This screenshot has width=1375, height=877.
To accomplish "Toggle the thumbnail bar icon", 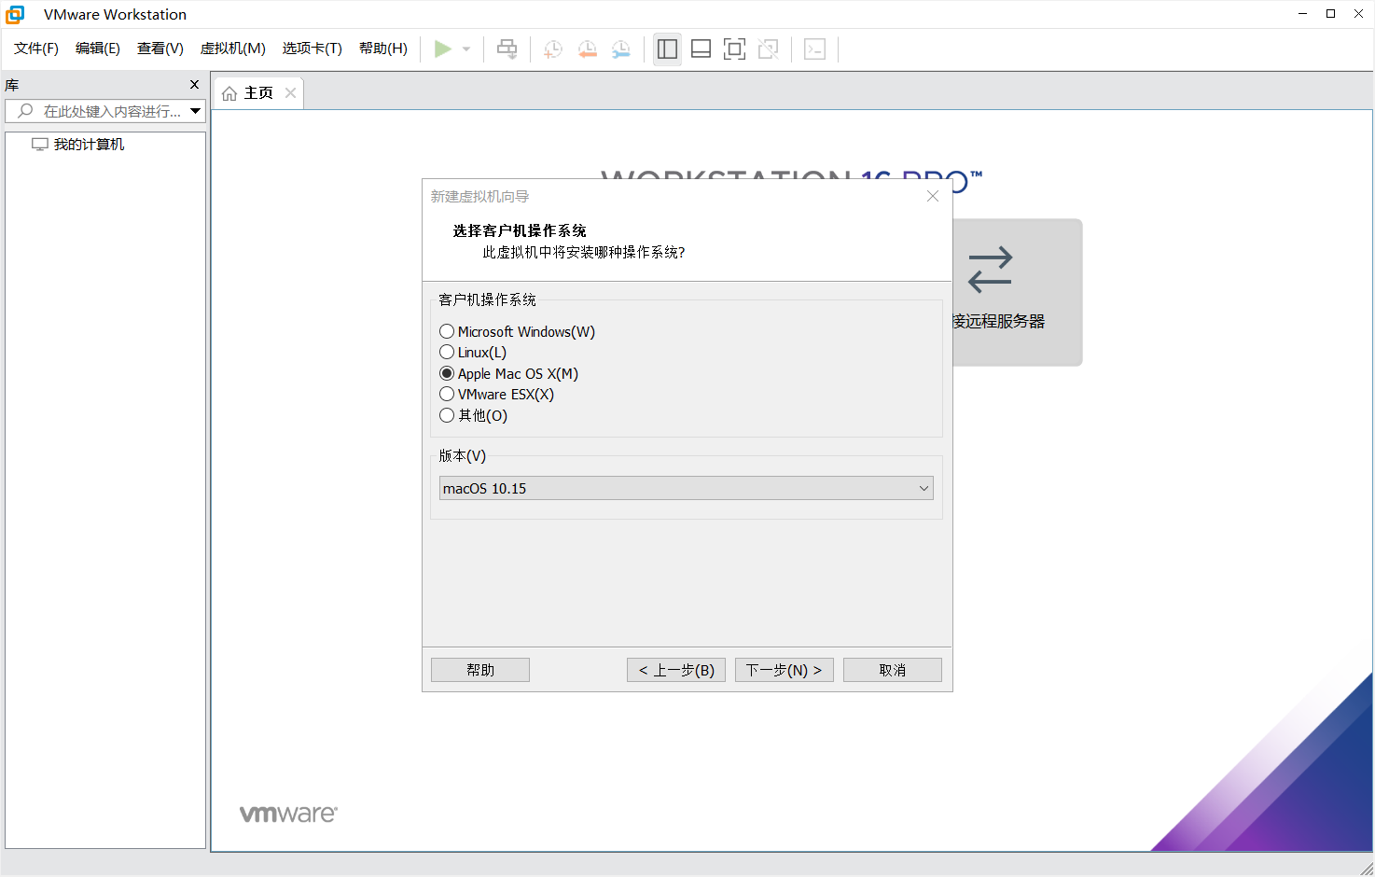I will coord(701,49).
